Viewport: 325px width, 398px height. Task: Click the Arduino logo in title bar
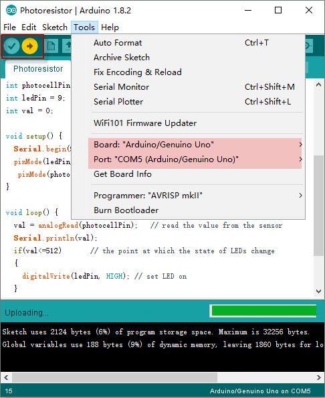pos(11,11)
